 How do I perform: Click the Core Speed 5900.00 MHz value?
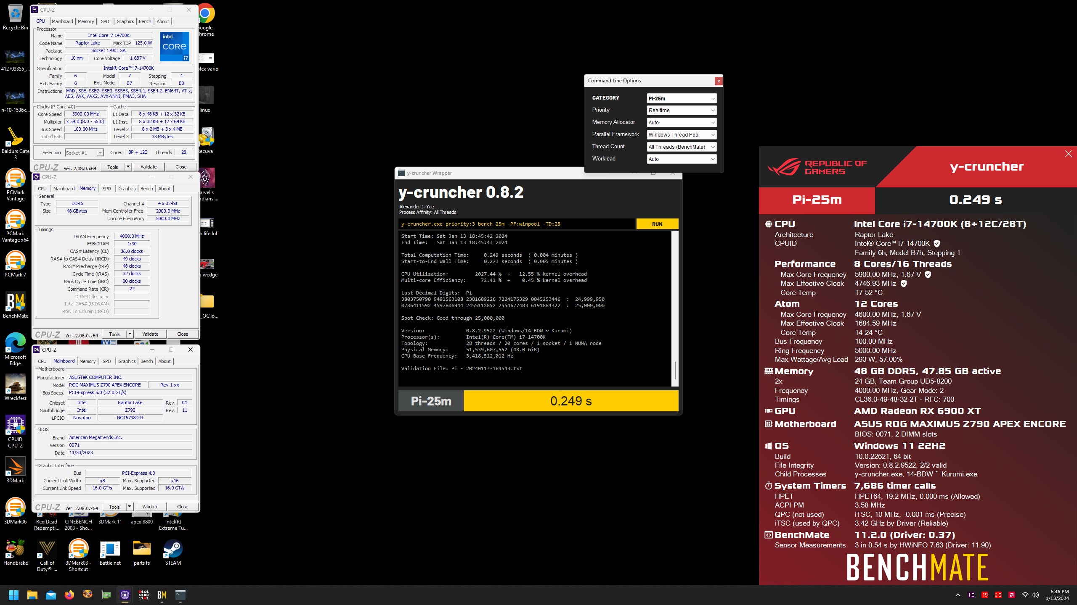coord(85,114)
